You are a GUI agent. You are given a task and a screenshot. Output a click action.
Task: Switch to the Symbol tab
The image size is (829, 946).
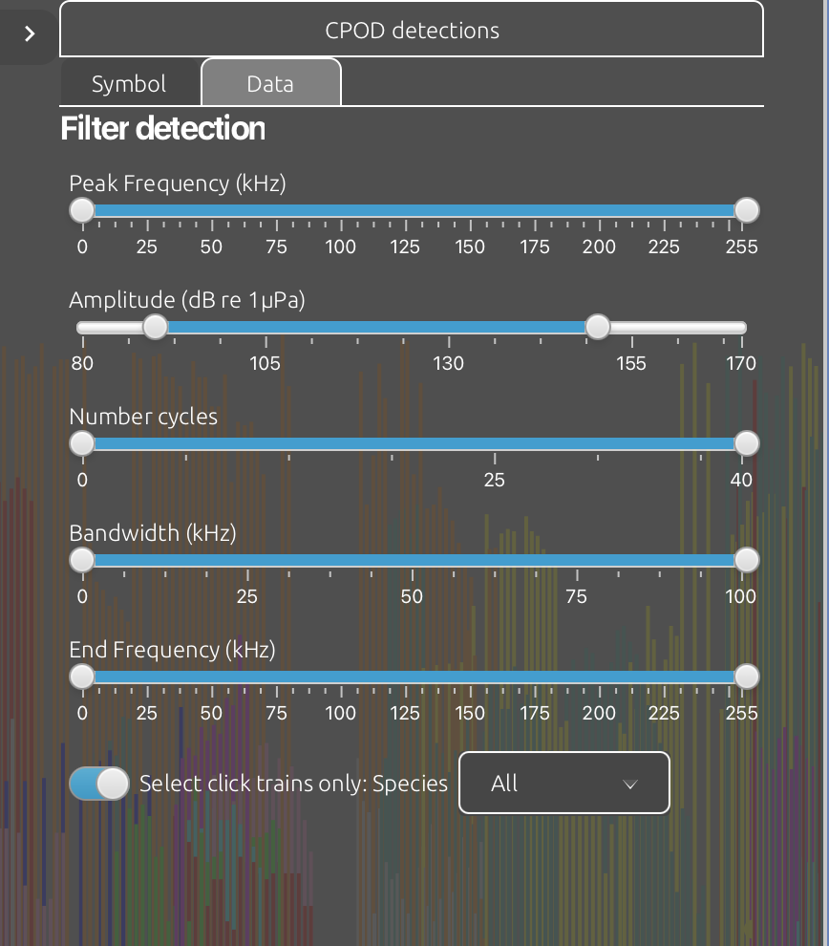coord(129,83)
